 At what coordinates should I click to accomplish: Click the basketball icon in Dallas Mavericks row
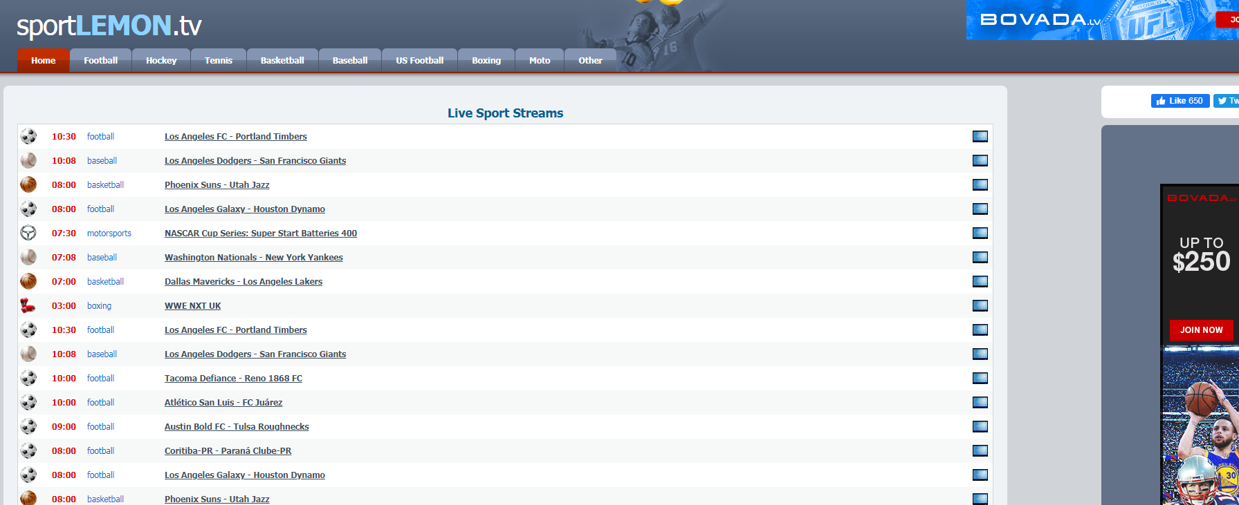(x=28, y=281)
